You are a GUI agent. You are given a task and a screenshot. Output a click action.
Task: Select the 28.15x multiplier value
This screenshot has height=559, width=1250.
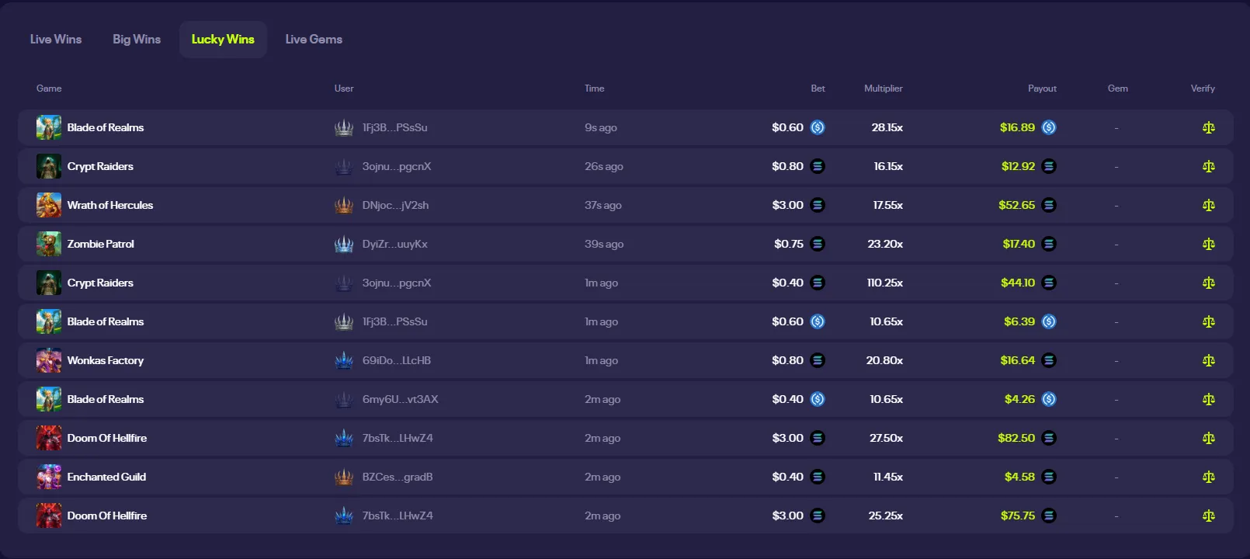pyautogui.click(x=887, y=127)
